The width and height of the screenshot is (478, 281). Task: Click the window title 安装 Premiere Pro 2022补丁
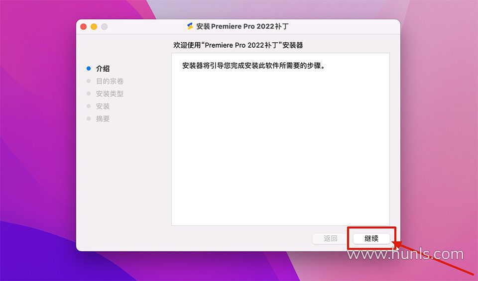[x=242, y=26]
